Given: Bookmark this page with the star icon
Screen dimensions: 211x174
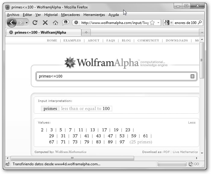Looking at the screenshot, I should tap(153, 23).
